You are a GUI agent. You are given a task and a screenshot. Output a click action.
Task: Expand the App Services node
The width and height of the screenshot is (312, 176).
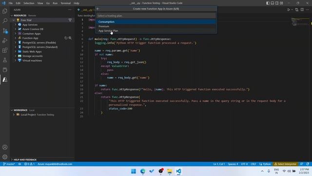click(x=15, y=24)
